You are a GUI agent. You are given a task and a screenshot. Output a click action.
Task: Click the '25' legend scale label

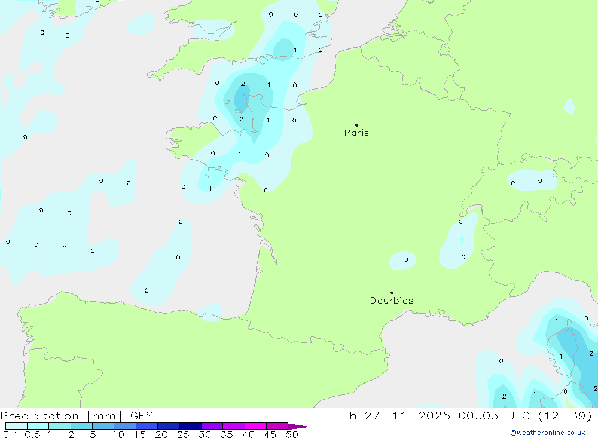[184, 434]
